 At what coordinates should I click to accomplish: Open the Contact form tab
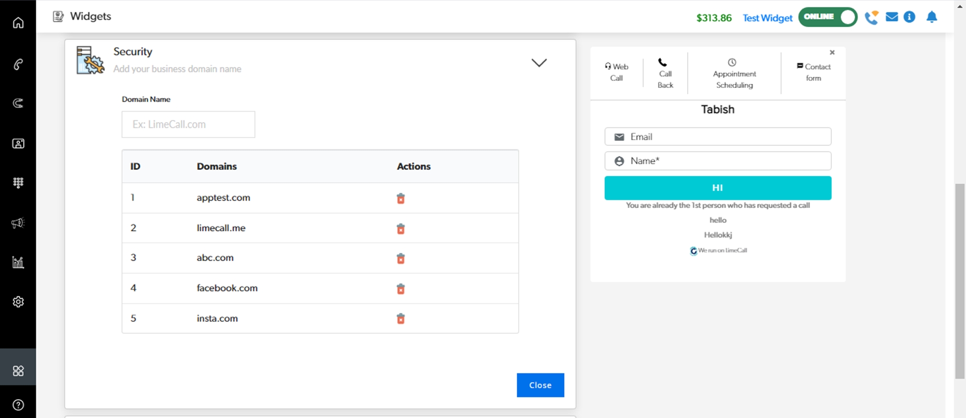(814, 72)
